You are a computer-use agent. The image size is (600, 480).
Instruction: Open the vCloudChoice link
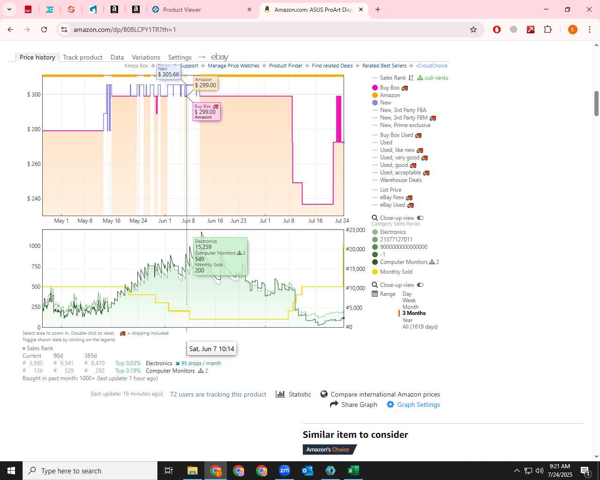pos(432,66)
